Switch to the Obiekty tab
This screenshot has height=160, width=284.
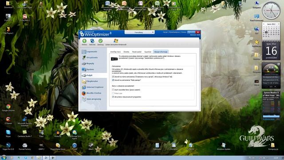(x=126, y=52)
